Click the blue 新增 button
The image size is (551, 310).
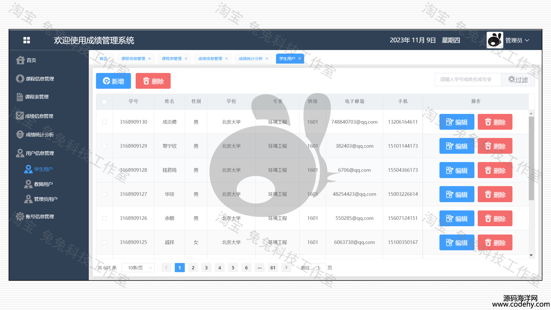113,81
